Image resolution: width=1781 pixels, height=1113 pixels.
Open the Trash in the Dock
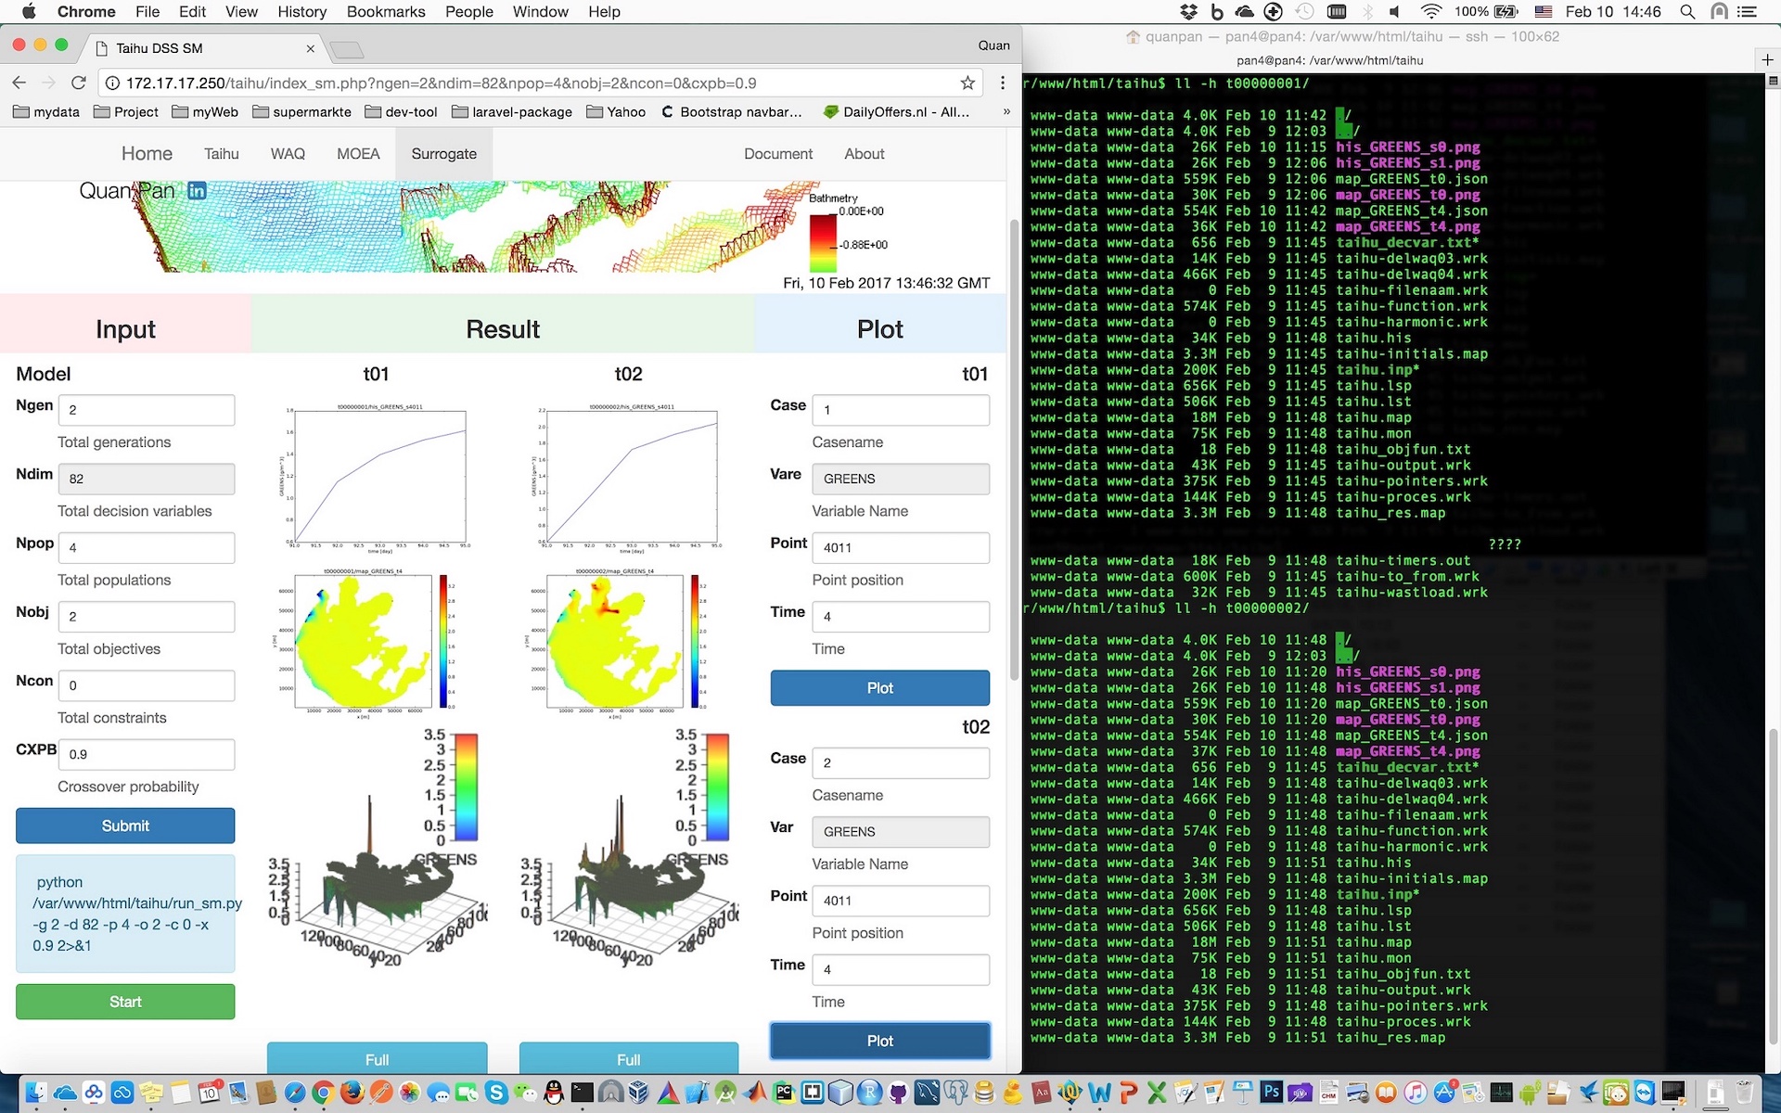coord(1745,1093)
